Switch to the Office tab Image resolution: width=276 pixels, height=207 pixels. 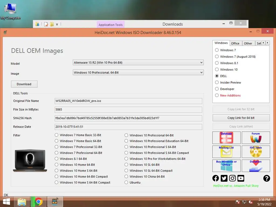coord(235,43)
